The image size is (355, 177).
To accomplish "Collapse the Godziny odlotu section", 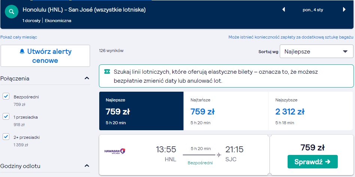I will tap(87, 166).
